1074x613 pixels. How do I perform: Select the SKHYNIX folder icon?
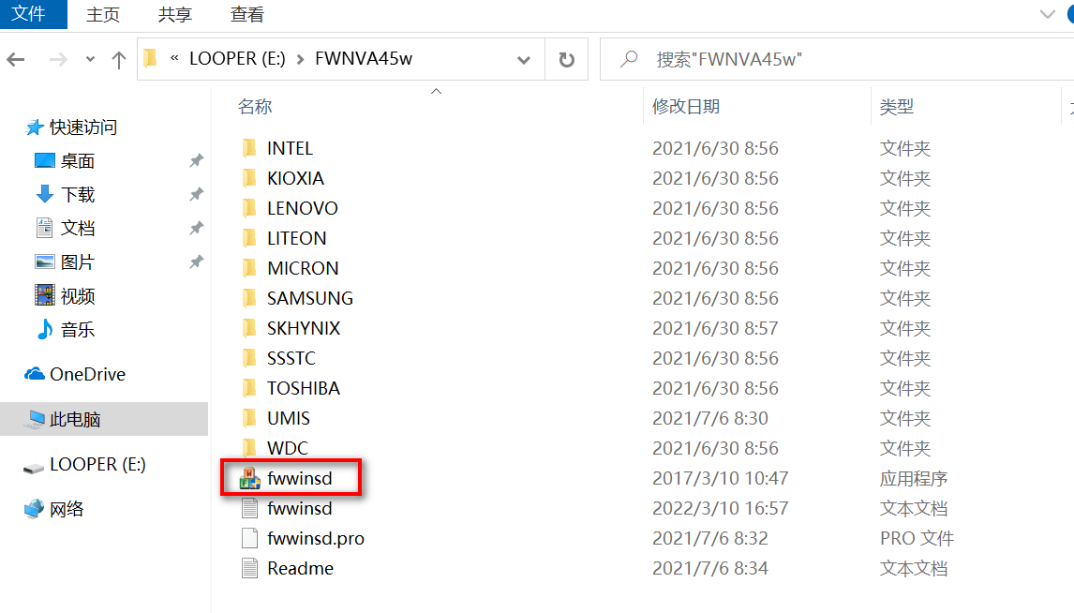tap(249, 328)
